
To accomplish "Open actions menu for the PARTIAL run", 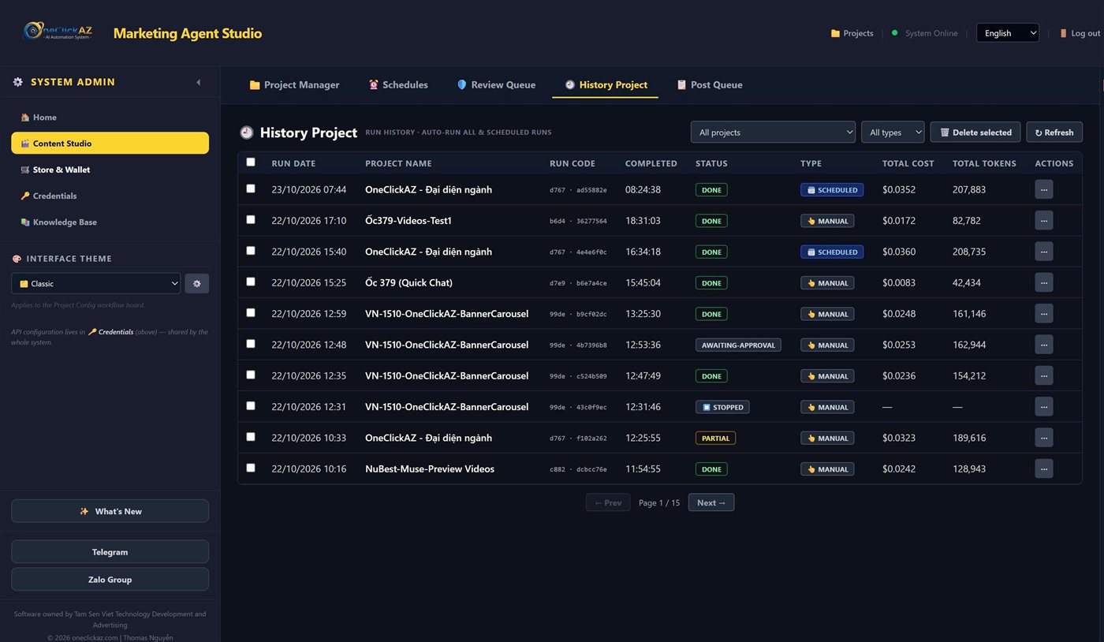I will pyautogui.click(x=1044, y=439).
